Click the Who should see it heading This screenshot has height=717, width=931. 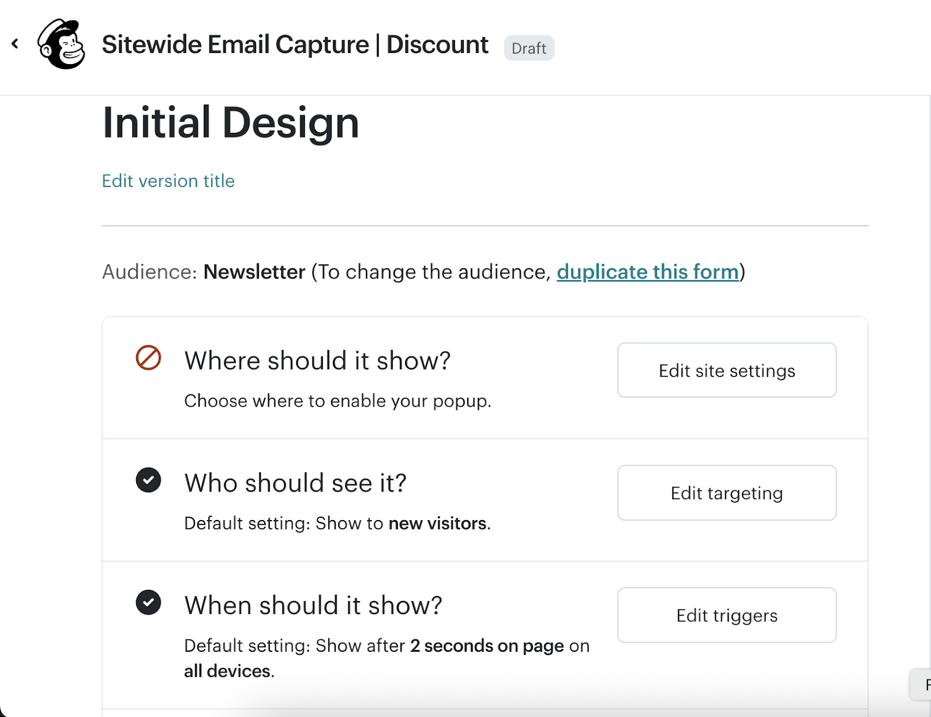295,483
